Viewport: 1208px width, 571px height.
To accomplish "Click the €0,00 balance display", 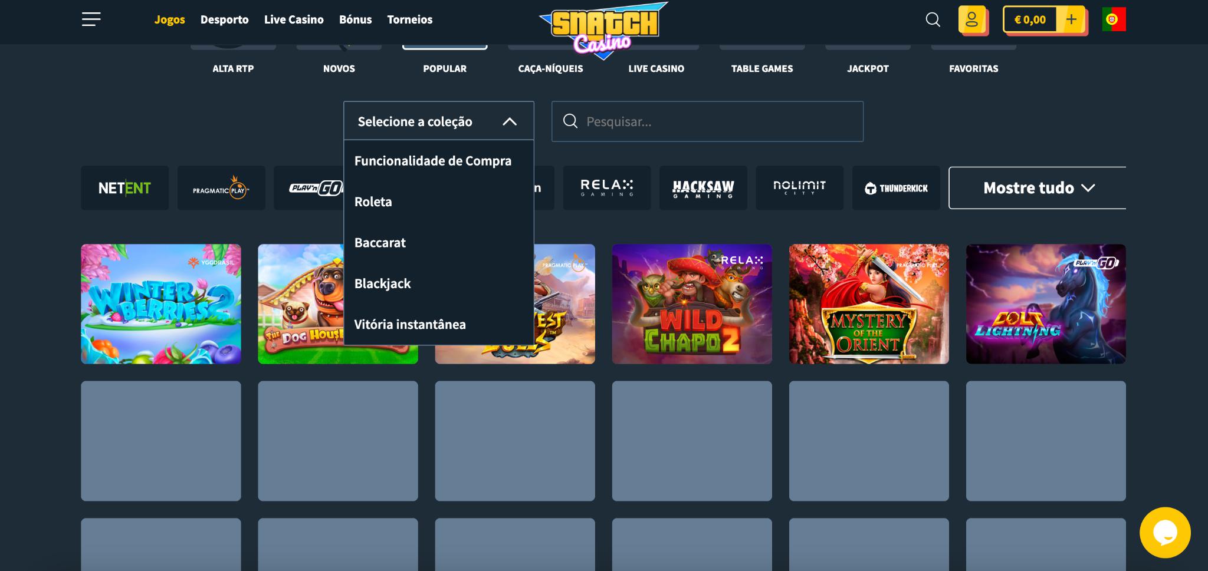I will [x=1030, y=19].
